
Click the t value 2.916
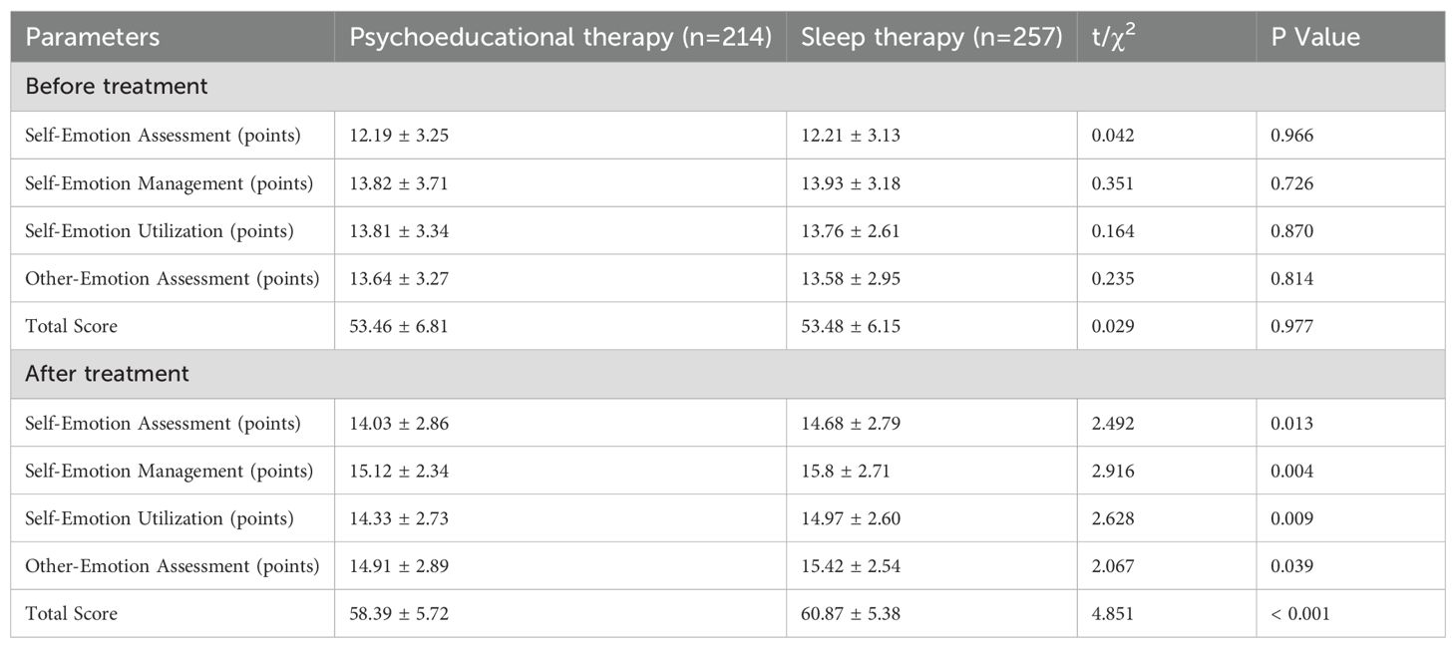click(1114, 471)
